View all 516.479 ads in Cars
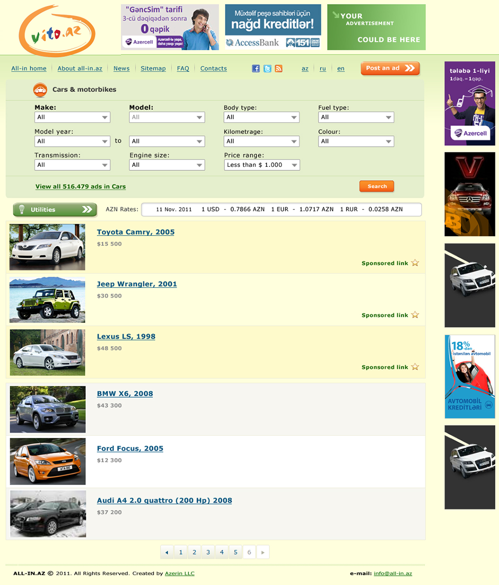 coord(80,186)
